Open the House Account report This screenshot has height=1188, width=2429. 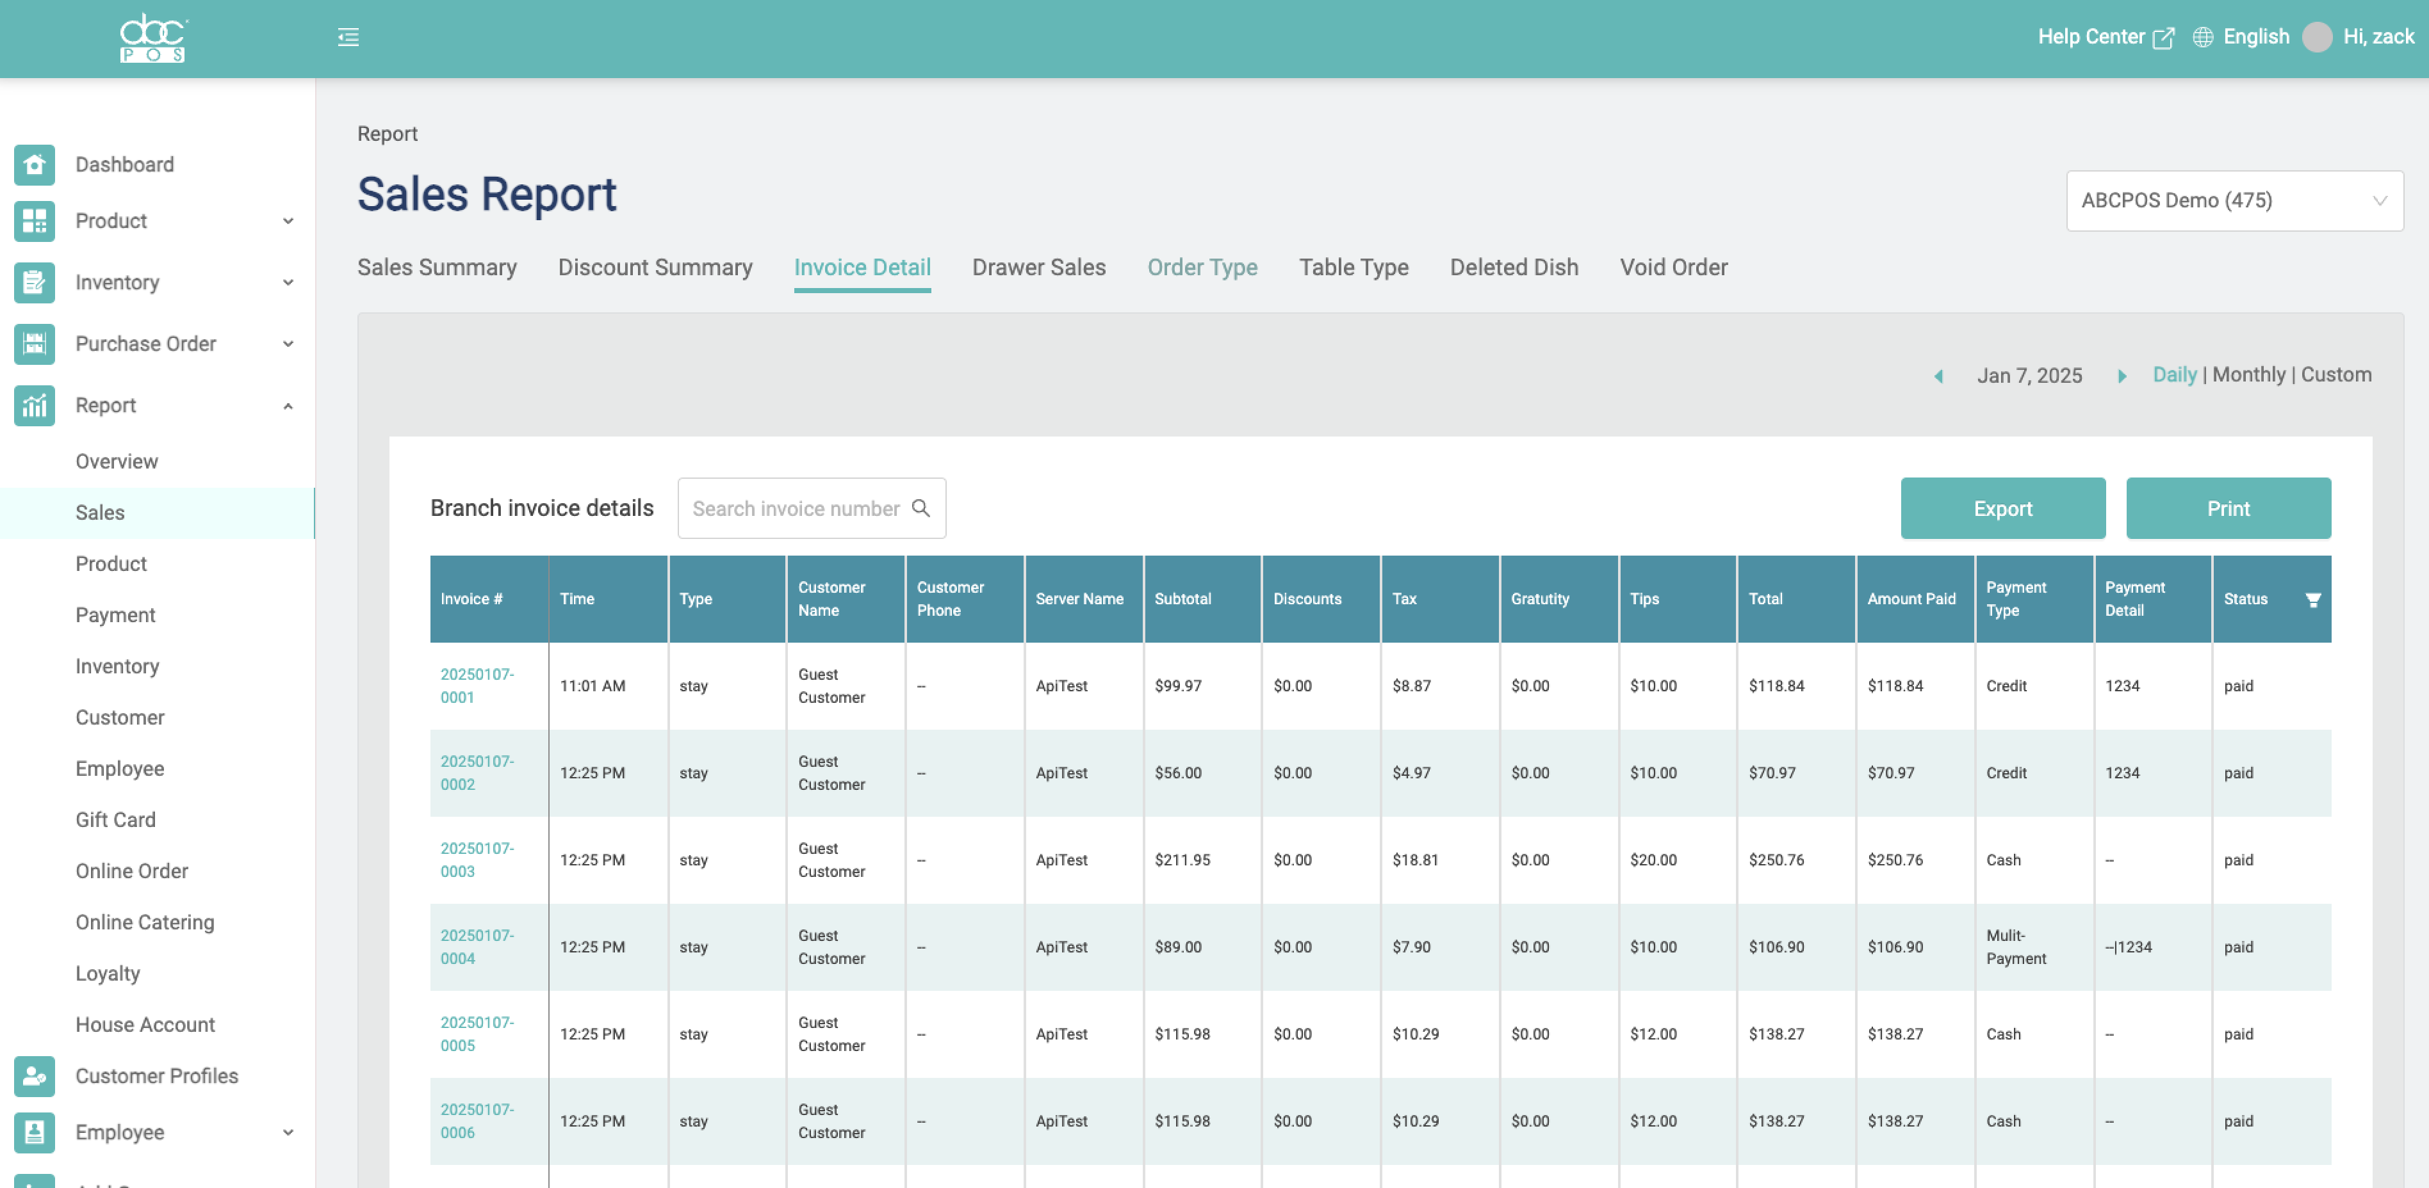pos(145,1025)
